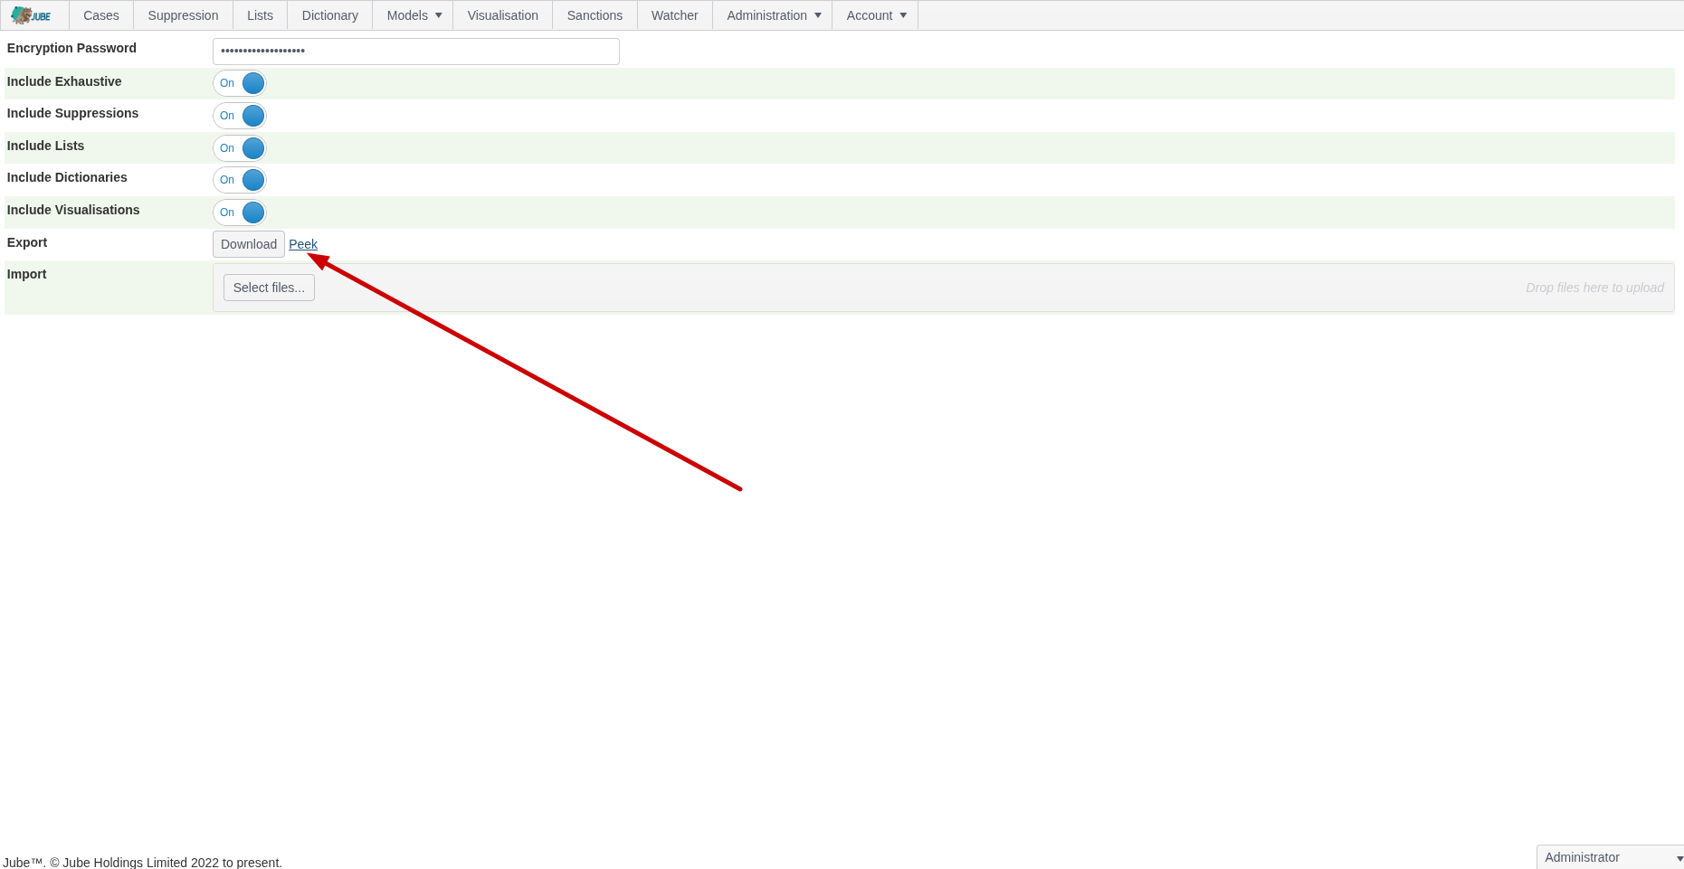Viewport: 1684px width, 869px height.
Task: Click the Include Lists label
Action: pos(45,146)
